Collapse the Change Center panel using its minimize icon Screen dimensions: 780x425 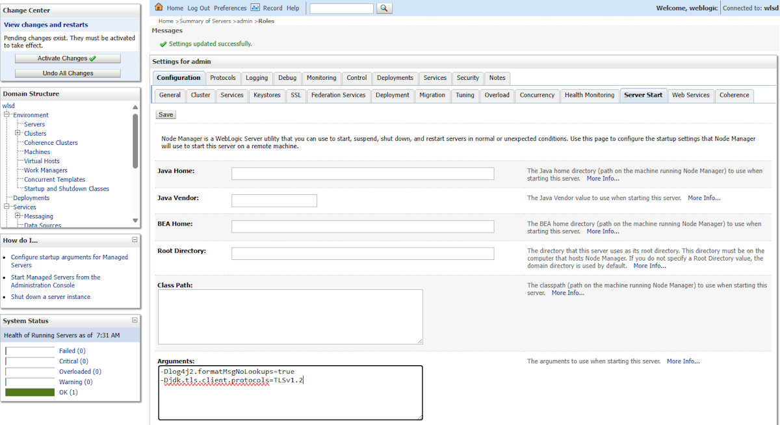click(x=135, y=10)
